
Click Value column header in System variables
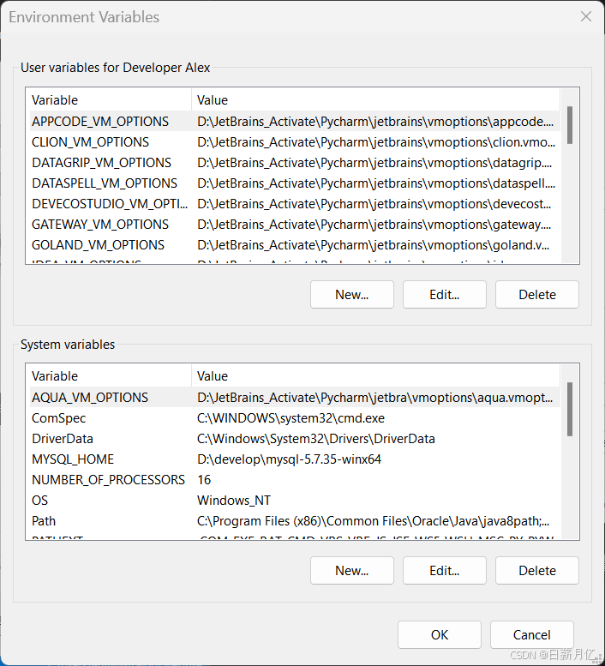pos(376,376)
